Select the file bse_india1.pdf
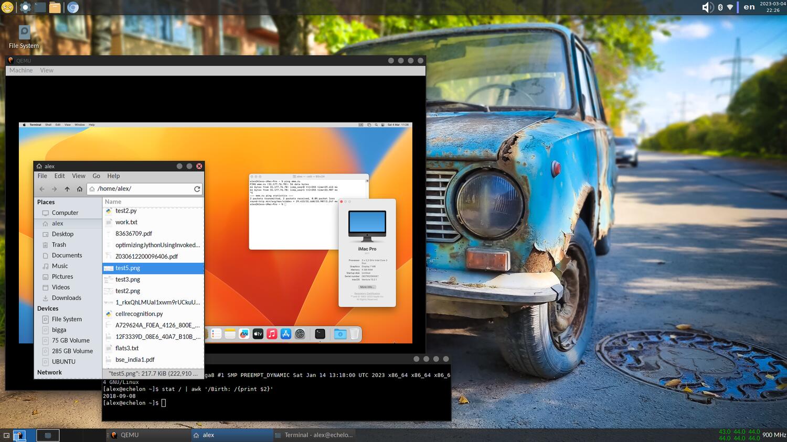Image resolution: width=787 pixels, height=442 pixels. [x=153, y=360]
